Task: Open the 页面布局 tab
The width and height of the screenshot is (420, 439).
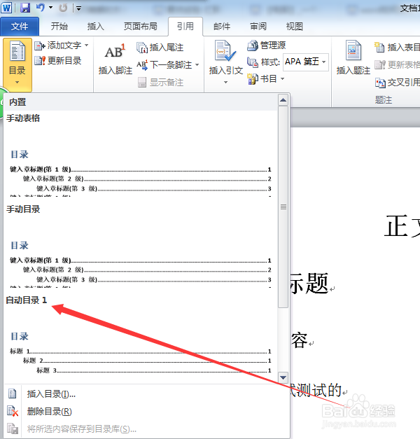Action: 140,27
